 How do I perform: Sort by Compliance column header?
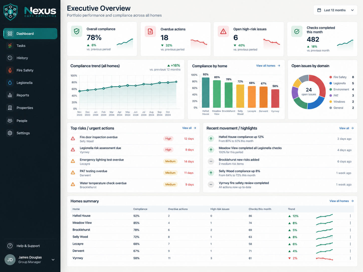140,209
